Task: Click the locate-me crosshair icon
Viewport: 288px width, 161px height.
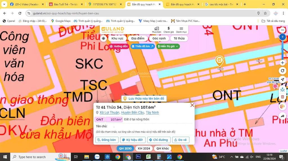Action: click(x=103, y=38)
